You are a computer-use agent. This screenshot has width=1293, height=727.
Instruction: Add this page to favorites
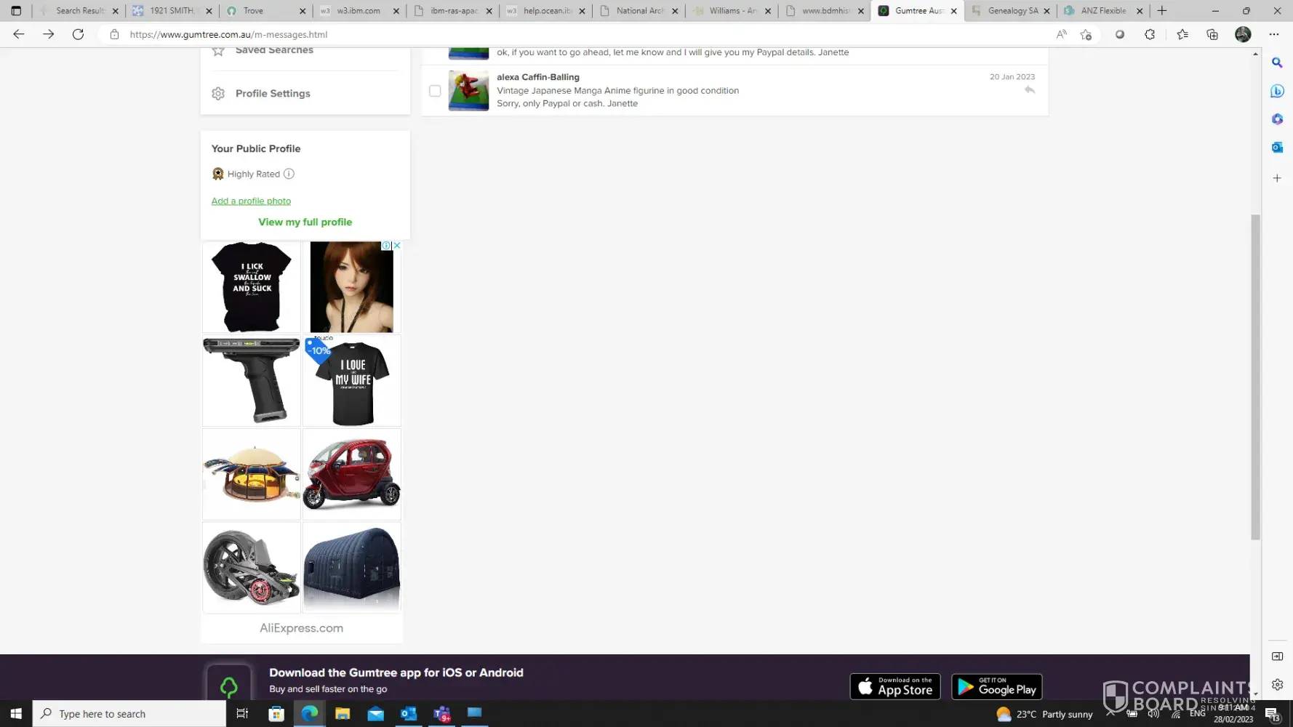click(1086, 34)
